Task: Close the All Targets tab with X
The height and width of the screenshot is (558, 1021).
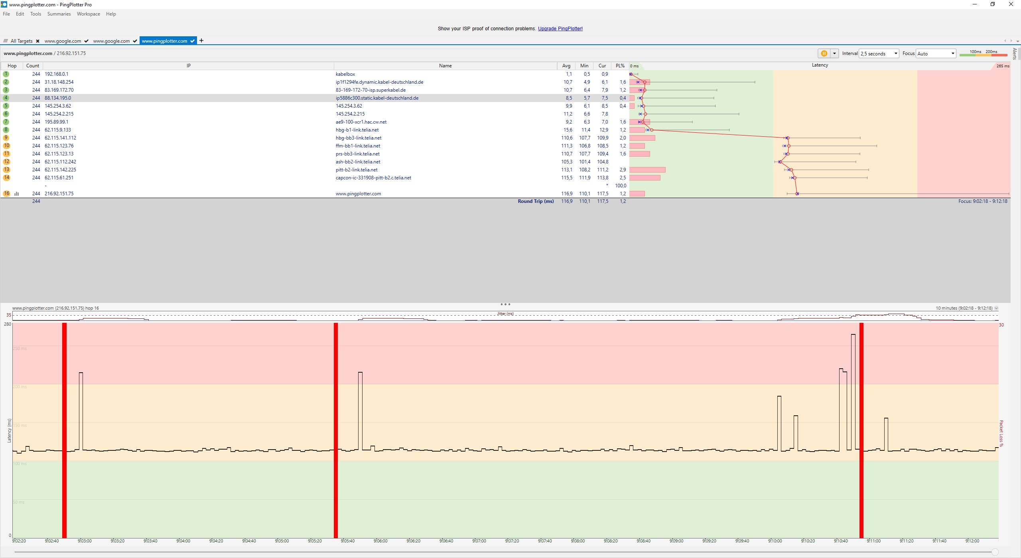Action: pyautogui.click(x=37, y=41)
